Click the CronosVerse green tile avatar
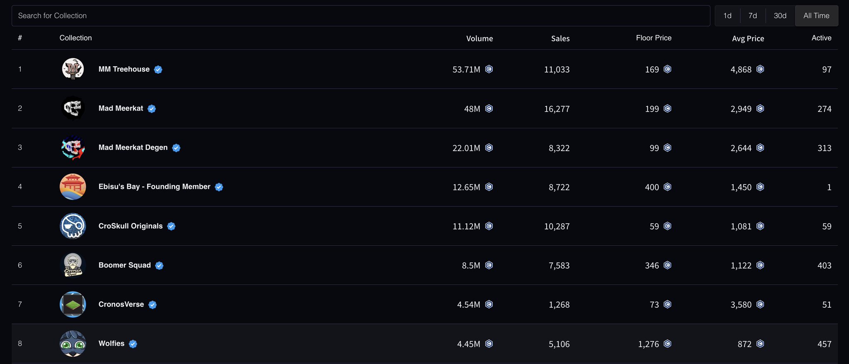 [x=73, y=304]
